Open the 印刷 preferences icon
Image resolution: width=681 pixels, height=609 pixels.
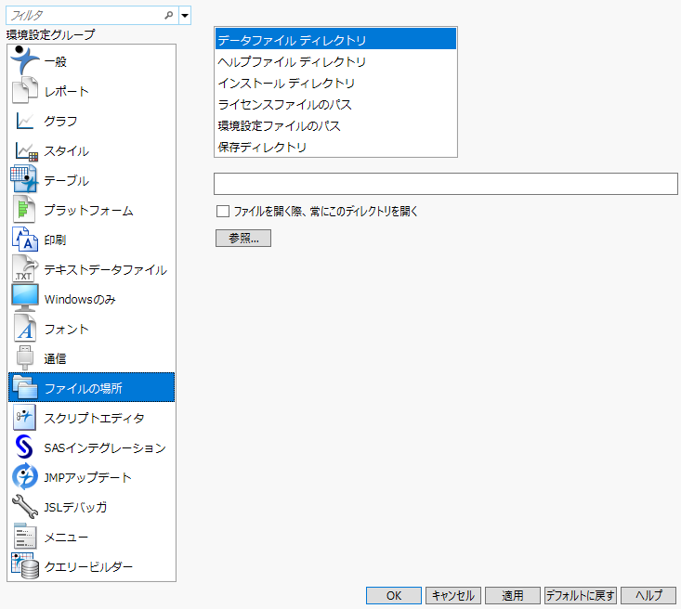coord(24,240)
